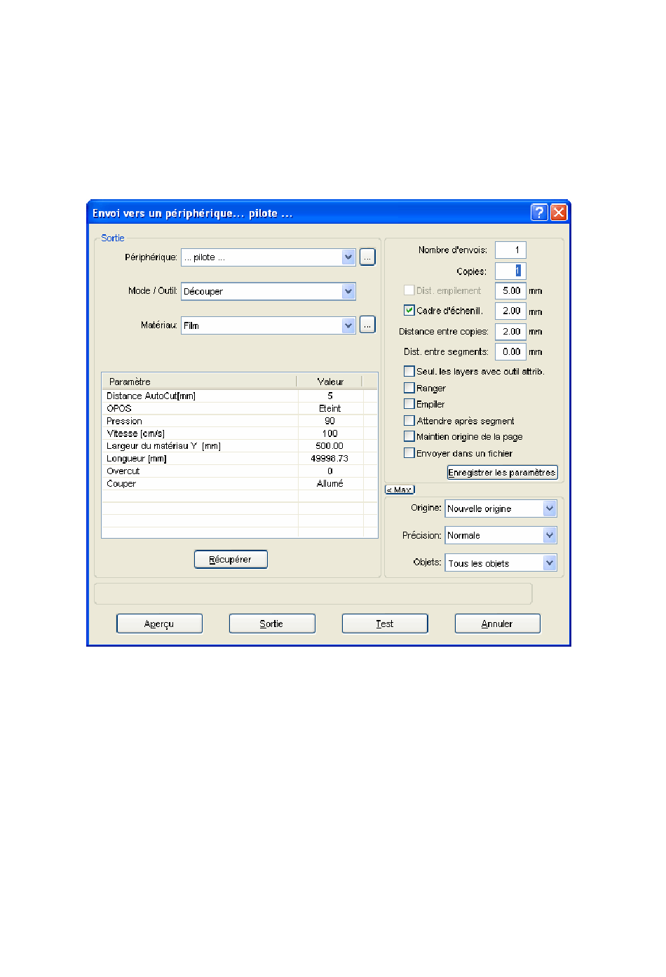Select the Longueur [mm] row
This screenshot has height=977, width=666.
click(x=239, y=459)
